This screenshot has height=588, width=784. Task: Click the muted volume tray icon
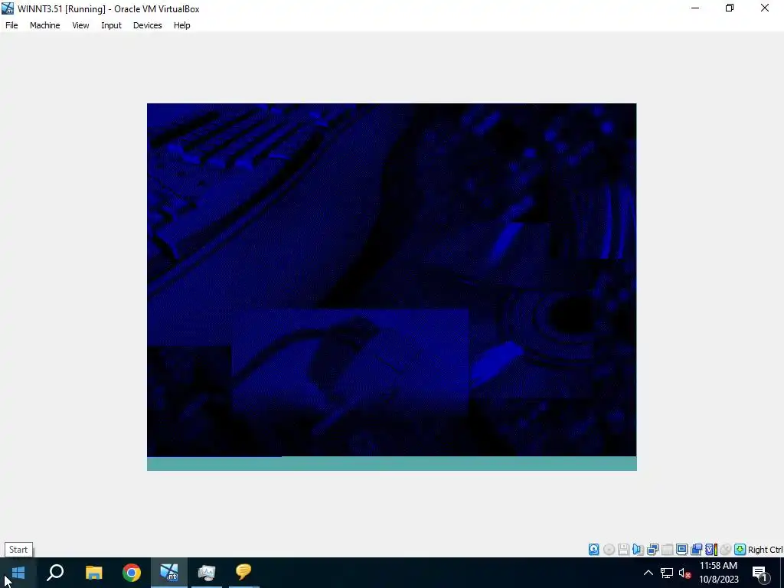click(684, 573)
